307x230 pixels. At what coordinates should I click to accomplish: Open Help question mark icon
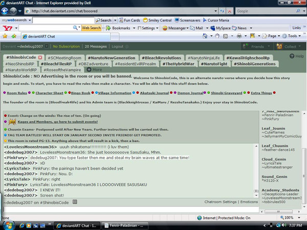point(292,56)
